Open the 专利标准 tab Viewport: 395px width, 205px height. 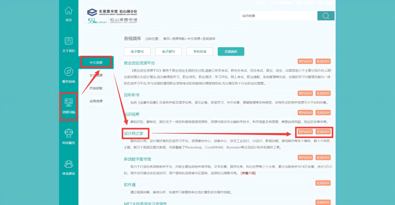(200, 52)
